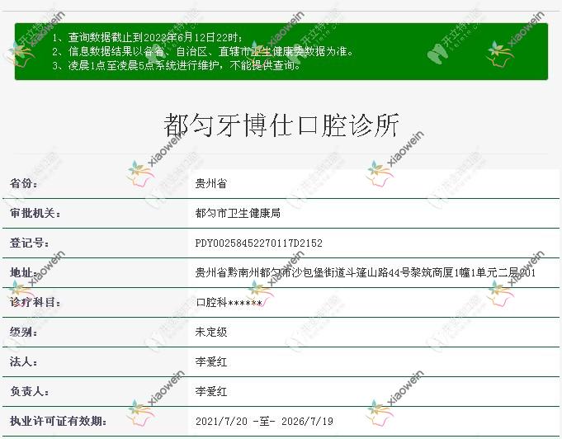Click notice line 1 about 查询数据截止
The height and width of the screenshot is (439, 562).
point(148,37)
